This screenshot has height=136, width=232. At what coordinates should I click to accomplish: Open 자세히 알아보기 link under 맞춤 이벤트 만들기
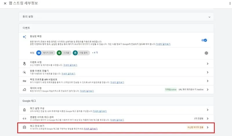pyautogui.click(x=68, y=74)
